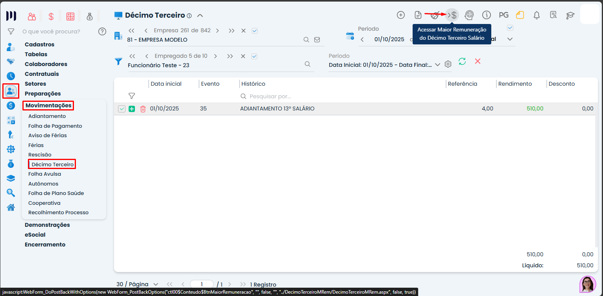The image size is (603, 296).
Task: Go to next Empresa with single arrow
Action: coord(218,31)
